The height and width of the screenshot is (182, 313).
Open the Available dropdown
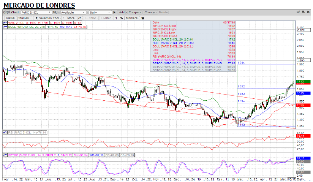click(x=73, y=13)
